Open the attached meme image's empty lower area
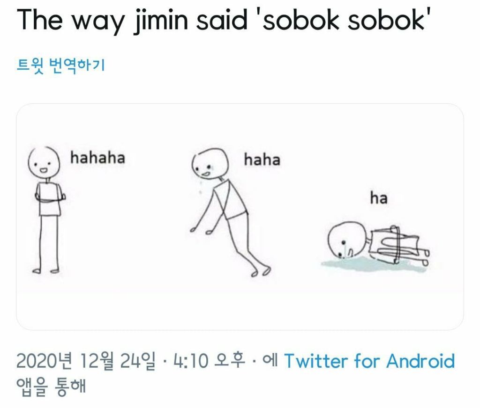The width and height of the screenshot is (480, 408). [240, 309]
